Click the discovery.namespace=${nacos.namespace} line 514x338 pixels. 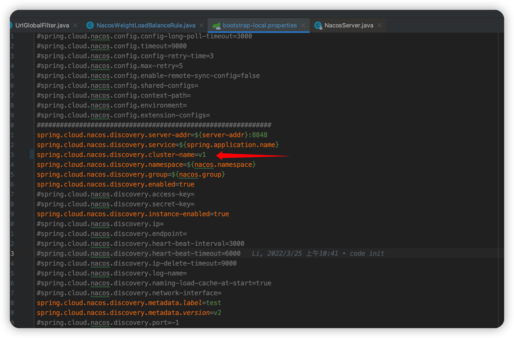tap(146, 165)
